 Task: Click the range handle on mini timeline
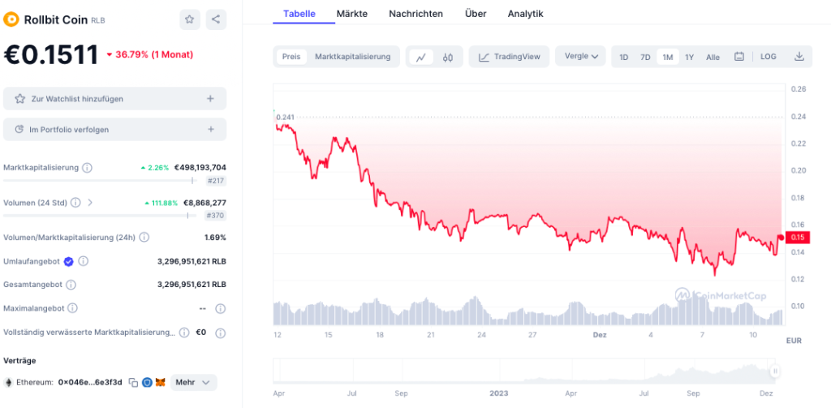tap(775, 371)
